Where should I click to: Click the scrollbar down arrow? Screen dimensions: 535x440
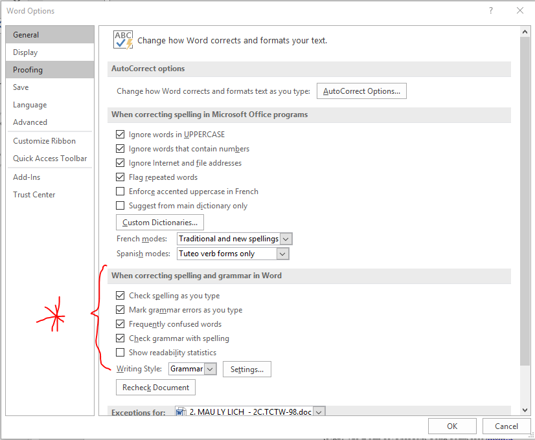click(525, 410)
